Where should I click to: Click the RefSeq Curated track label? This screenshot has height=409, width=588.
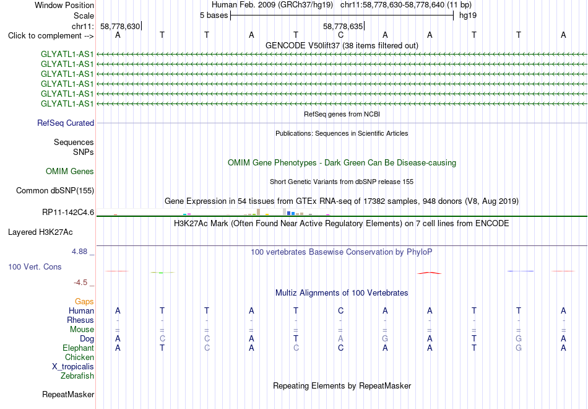pos(66,123)
